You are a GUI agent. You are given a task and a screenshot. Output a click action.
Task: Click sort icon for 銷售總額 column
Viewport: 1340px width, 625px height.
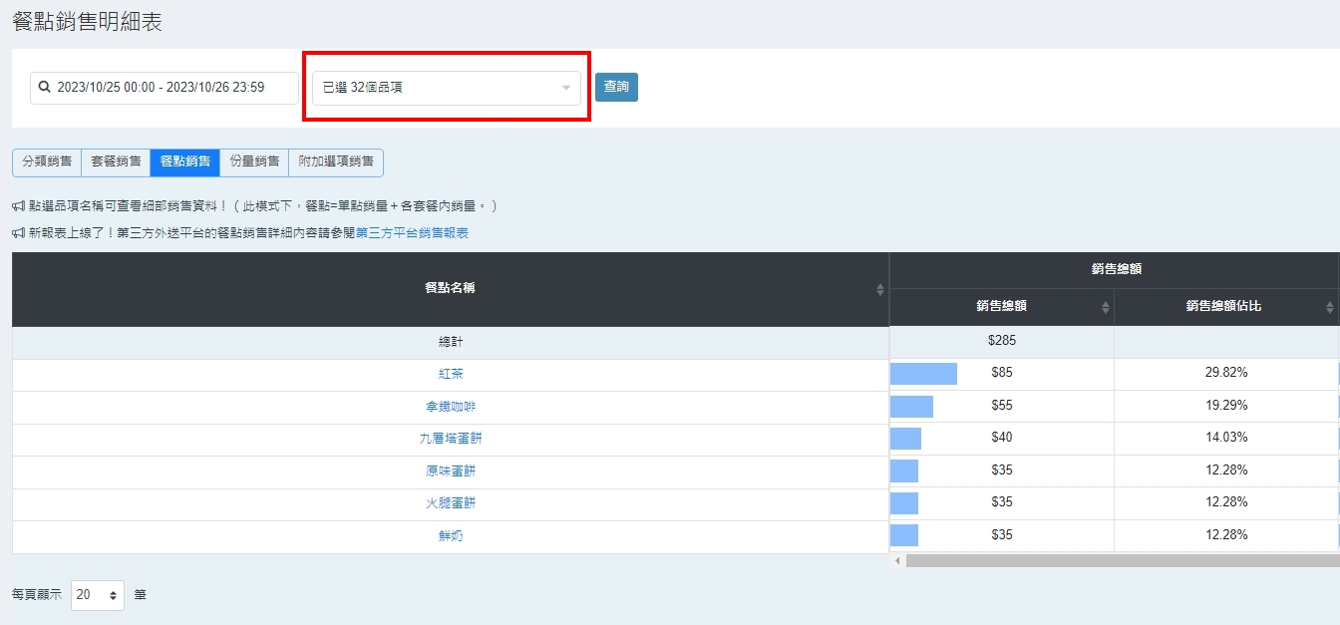(1105, 307)
